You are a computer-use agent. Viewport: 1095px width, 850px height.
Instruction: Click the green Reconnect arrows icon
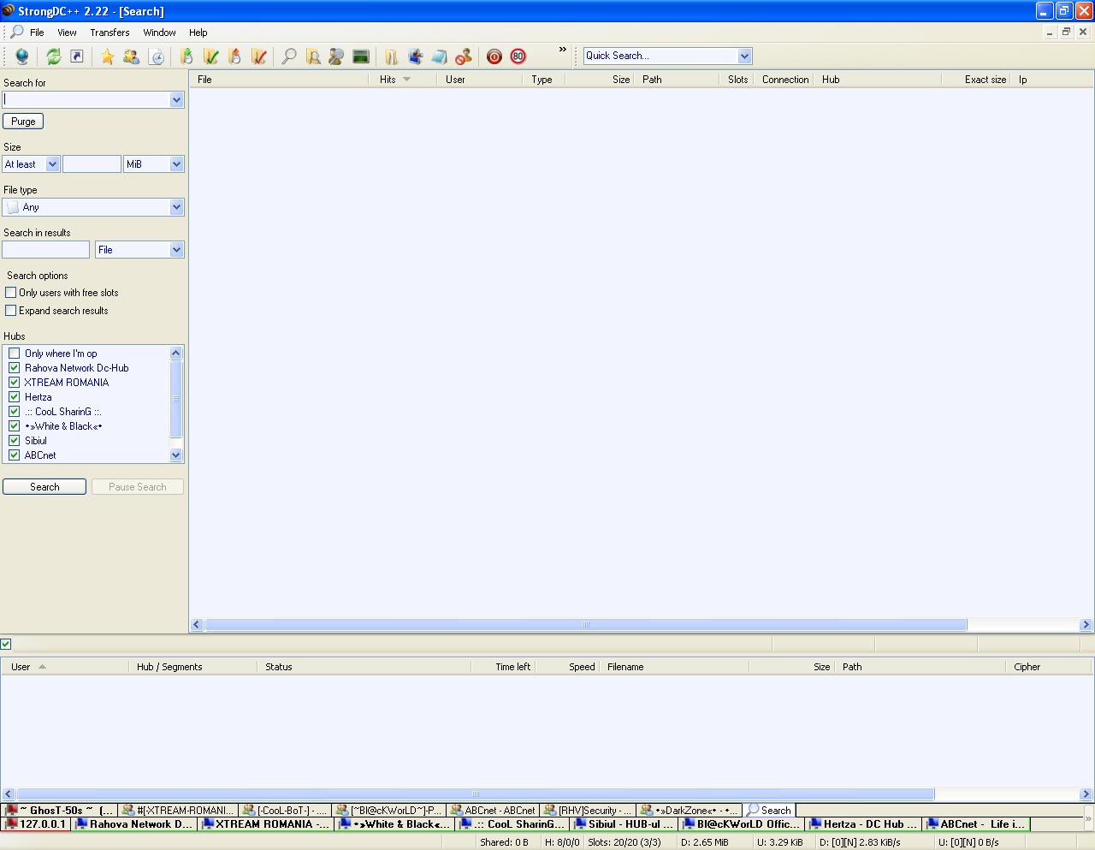(x=53, y=56)
